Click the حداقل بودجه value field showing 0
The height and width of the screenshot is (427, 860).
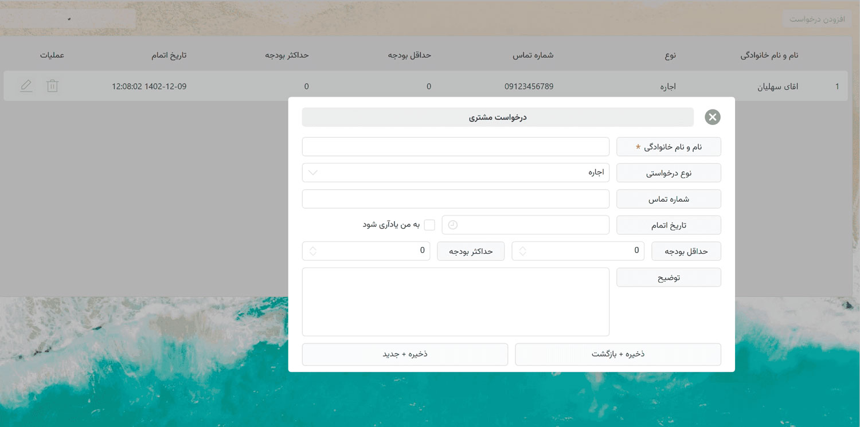pyautogui.click(x=578, y=250)
